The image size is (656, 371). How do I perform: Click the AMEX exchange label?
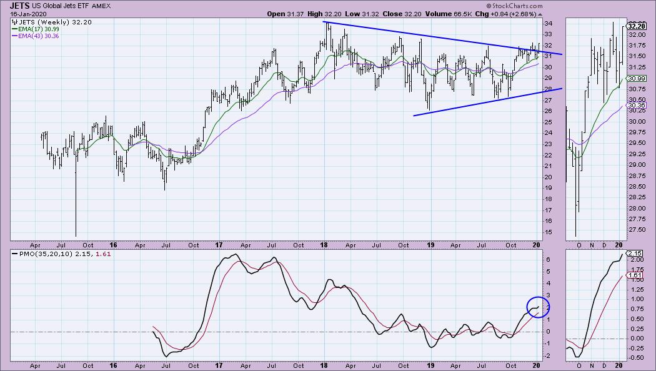(101, 6)
